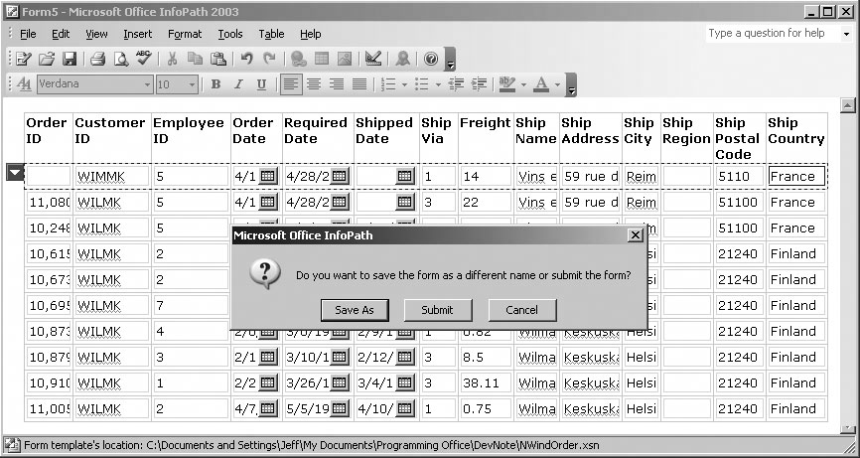The width and height of the screenshot is (860, 458).
Task: Run the spelling check tool
Action: [143, 60]
